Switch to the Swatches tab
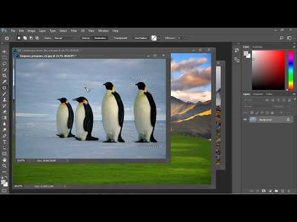 (257, 47)
